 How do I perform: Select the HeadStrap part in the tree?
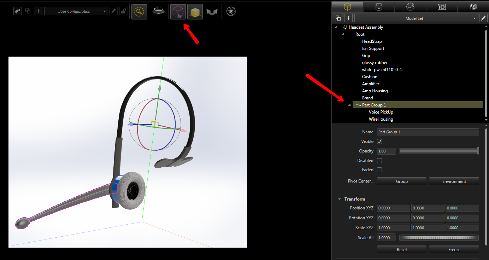(x=372, y=41)
